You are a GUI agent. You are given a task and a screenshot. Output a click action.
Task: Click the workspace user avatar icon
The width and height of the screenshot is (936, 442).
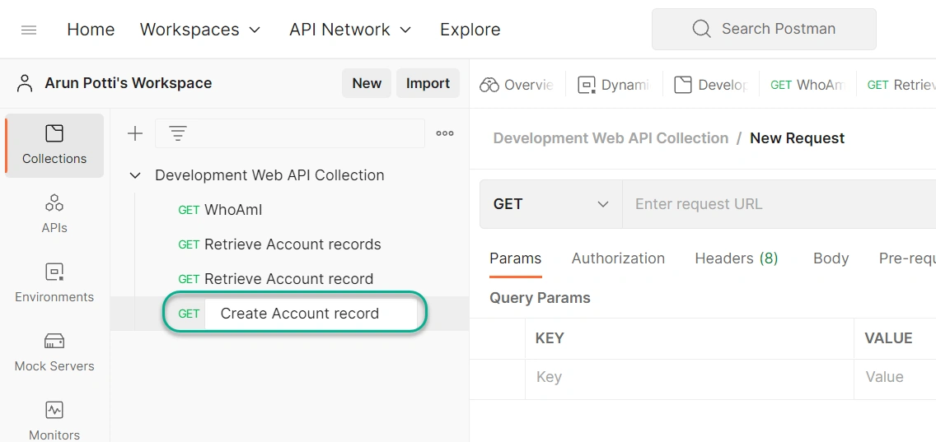click(x=25, y=83)
